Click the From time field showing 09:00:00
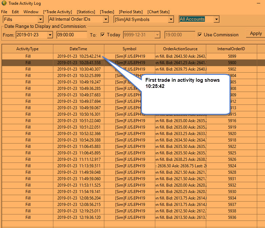The width and height of the screenshot is (265, 228). [x=72, y=35]
